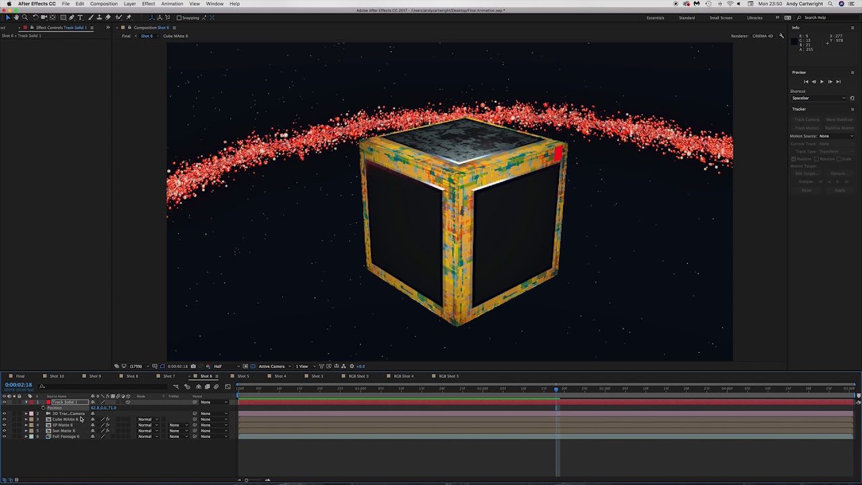This screenshot has height=485, width=862.
Task: Switch to the Shot 10 timeline tab
Action: point(57,376)
